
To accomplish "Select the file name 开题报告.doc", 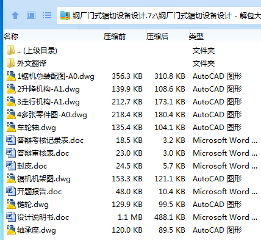I will 39,192.
